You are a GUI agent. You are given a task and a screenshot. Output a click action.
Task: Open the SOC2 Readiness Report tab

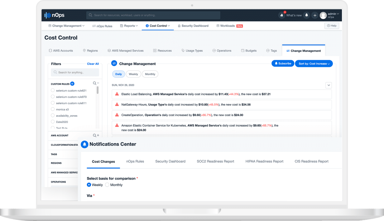click(x=215, y=161)
